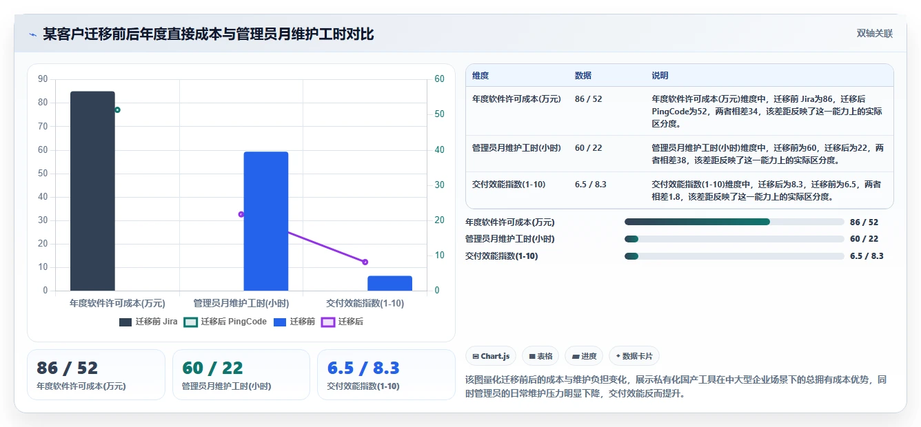Select the 86 / 52 data card
This screenshot has width=921, height=427.
(x=96, y=375)
